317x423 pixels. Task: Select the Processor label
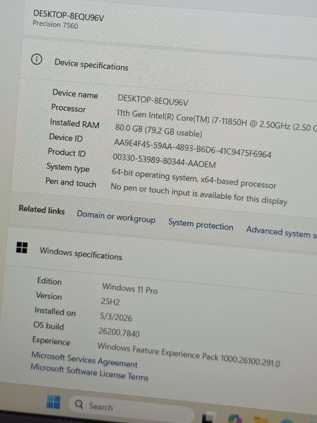coord(68,108)
